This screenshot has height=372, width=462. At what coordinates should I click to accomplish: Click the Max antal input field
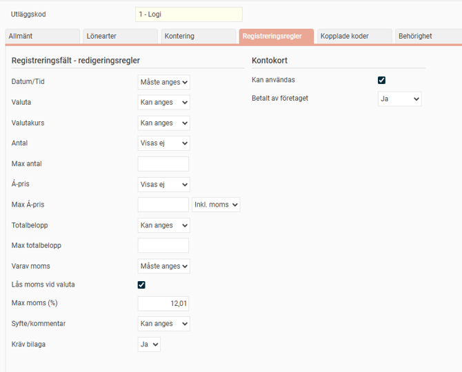coord(163,164)
